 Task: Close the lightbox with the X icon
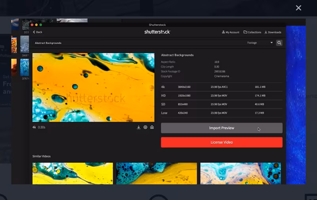tap(298, 8)
